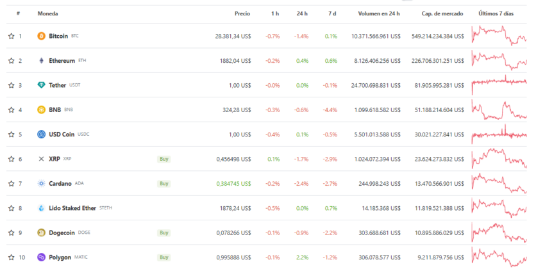Open the Cardano coin name link
This screenshot has width=545, height=269.
point(60,183)
